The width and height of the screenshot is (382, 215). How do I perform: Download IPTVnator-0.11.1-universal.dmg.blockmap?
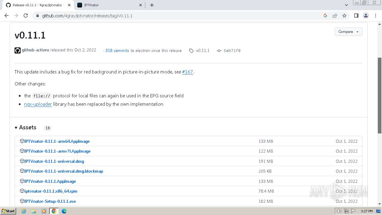pos(64,171)
